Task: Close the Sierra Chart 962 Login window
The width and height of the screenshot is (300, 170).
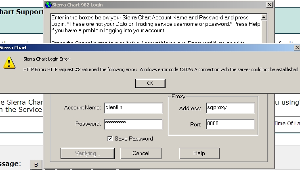Action: point(269,5)
